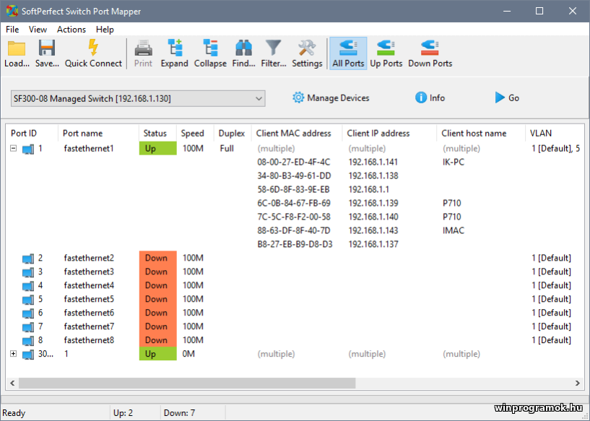The height and width of the screenshot is (421, 590).
Task: Expand the last port row with plus sign
Action: pos(14,354)
